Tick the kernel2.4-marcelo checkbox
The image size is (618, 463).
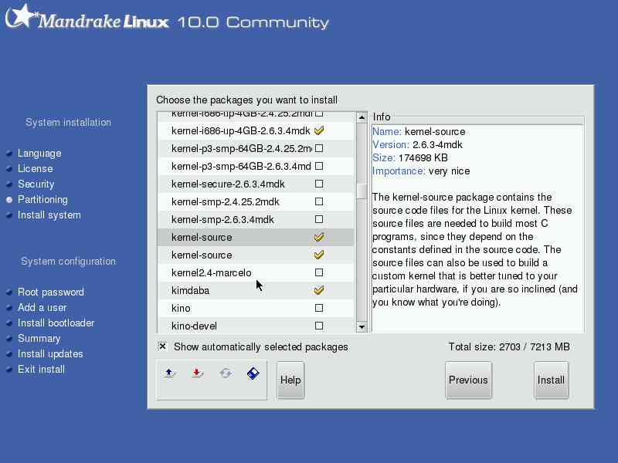pos(319,272)
